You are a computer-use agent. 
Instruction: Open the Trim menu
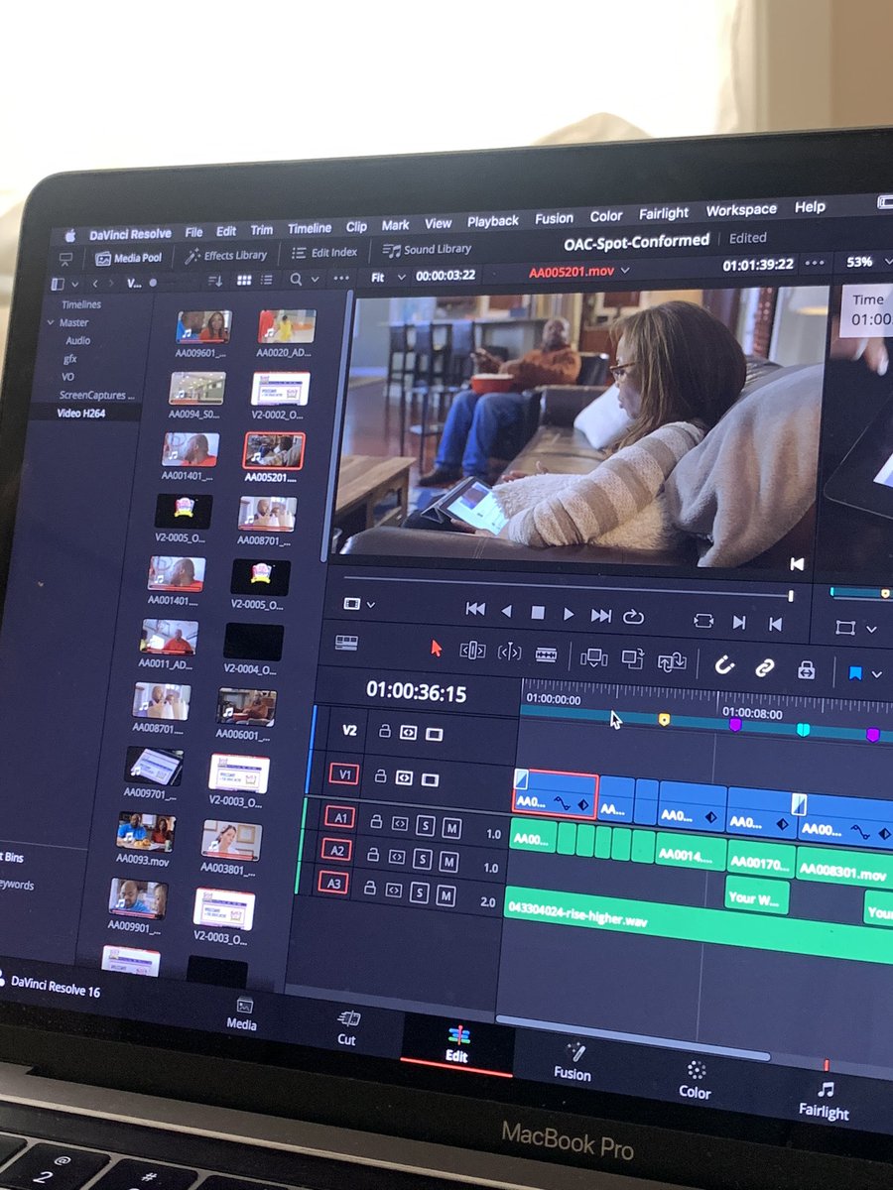click(x=261, y=230)
